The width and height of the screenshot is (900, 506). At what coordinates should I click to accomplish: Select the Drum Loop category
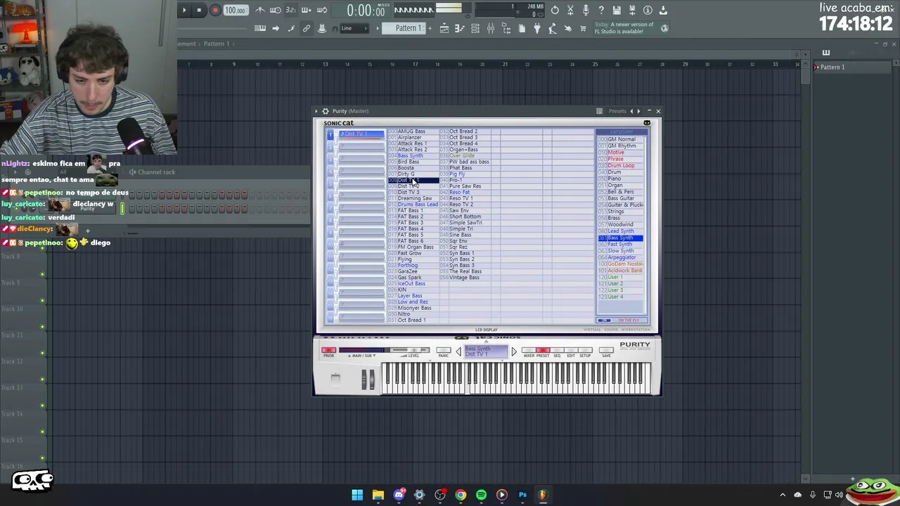point(621,166)
